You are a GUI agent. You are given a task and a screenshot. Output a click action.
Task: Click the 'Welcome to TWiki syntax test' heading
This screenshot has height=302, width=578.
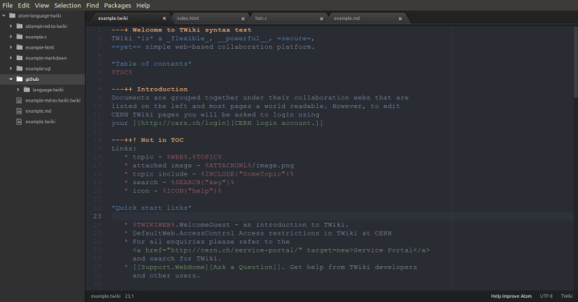192,30
